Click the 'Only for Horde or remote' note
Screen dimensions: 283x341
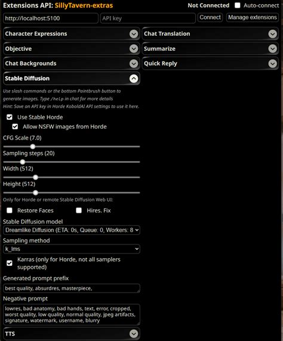pos(58,200)
